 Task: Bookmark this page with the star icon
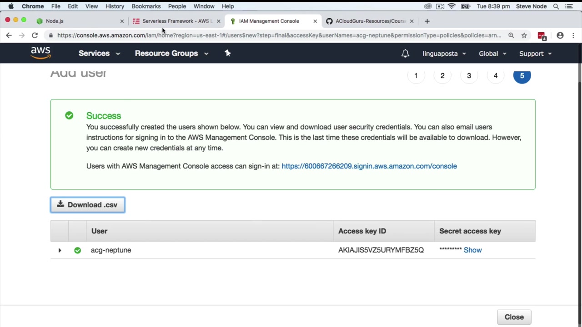(524, 35)
